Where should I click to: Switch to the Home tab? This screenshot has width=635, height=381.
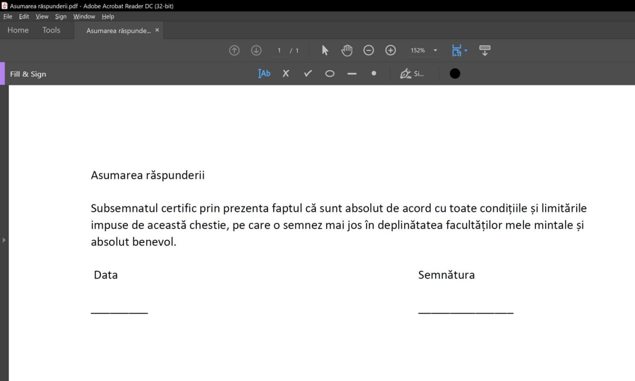point(18,30)
